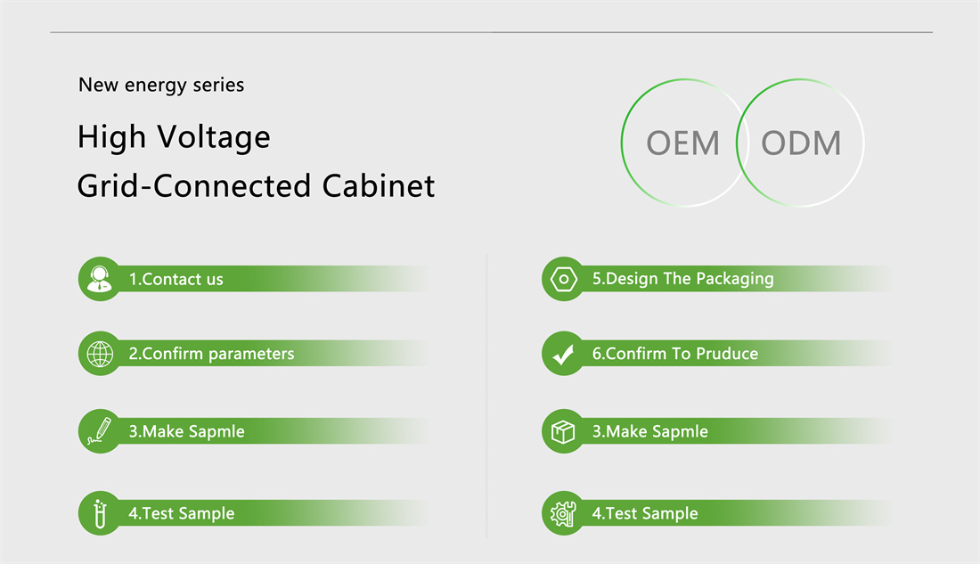Viewport: 980px width, 564px height.
Task: Click the customer service headset icon
Action: 100,279
